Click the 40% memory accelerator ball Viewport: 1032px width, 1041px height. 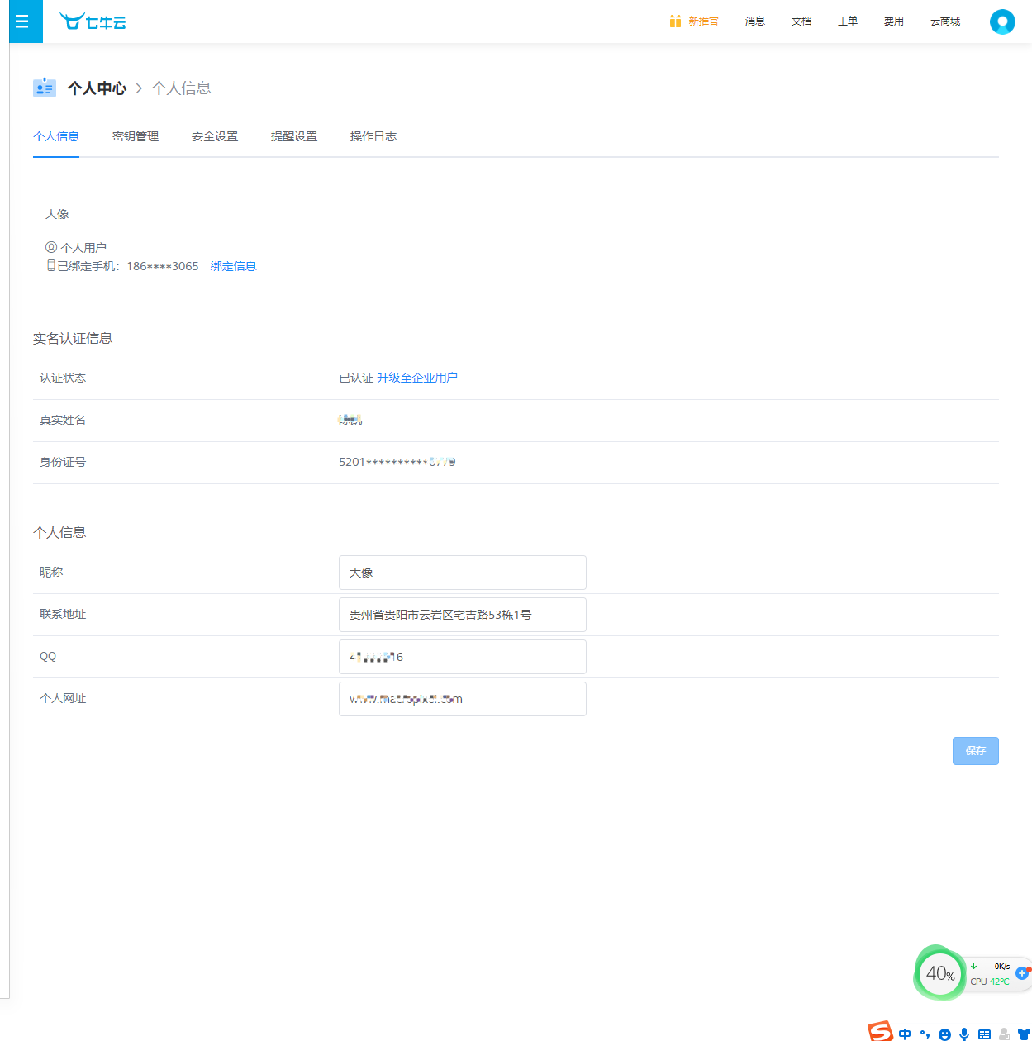(x=940, y=973)
